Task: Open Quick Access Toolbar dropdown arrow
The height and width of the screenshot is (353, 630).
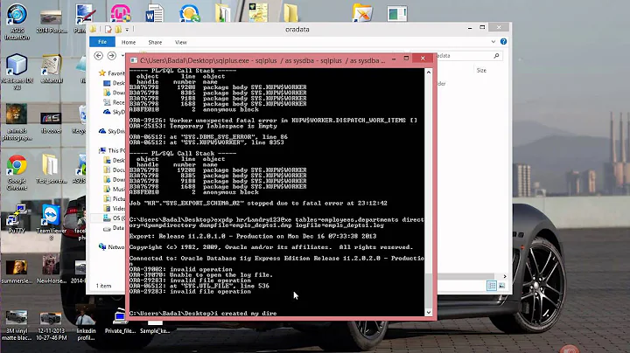Action: pos(129,29)
